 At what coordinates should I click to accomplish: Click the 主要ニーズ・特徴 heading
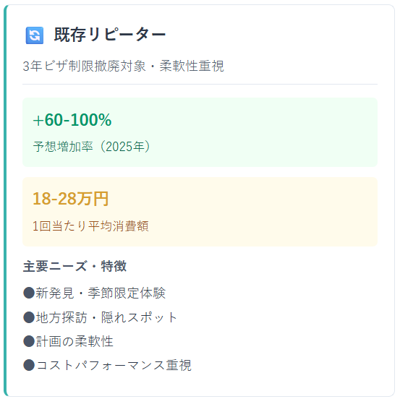75,266
